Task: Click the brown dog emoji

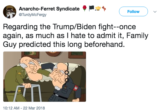Action: pyautogui.click(x=104, y=9)
